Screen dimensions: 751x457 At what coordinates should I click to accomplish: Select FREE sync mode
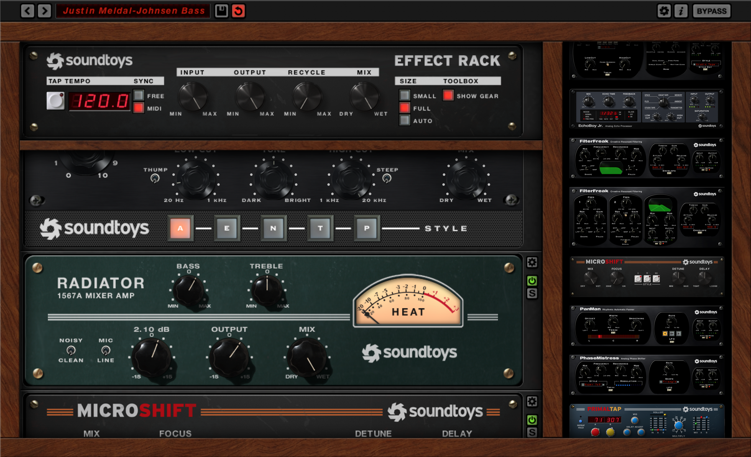tap(139, 95)
